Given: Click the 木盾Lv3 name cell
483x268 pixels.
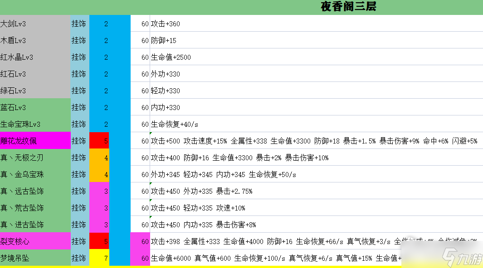Looking at the screenshot, I should pyautogui.click(x=35, y=40).
